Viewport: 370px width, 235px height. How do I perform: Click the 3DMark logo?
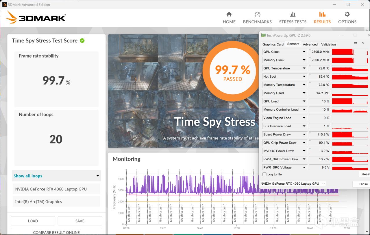(x=36, y=17)
